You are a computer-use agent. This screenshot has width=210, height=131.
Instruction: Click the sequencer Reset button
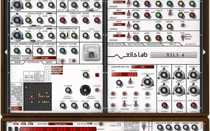point(113,94)
